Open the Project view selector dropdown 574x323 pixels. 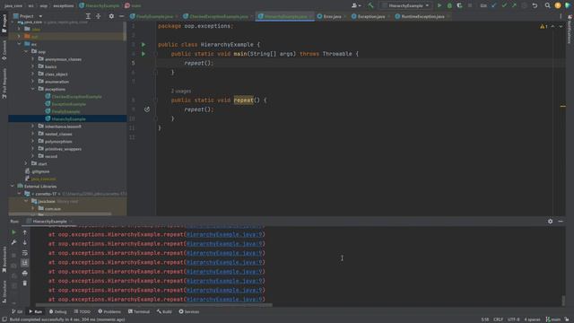tap(28, 16)
